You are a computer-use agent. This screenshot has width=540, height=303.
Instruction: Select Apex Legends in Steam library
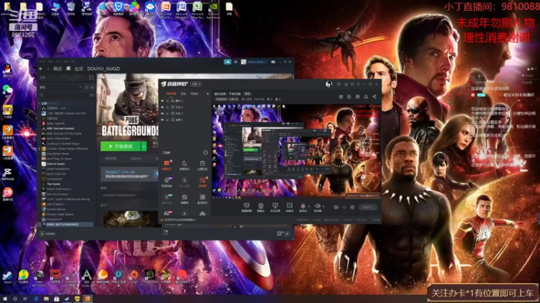(x=55, y=123)
